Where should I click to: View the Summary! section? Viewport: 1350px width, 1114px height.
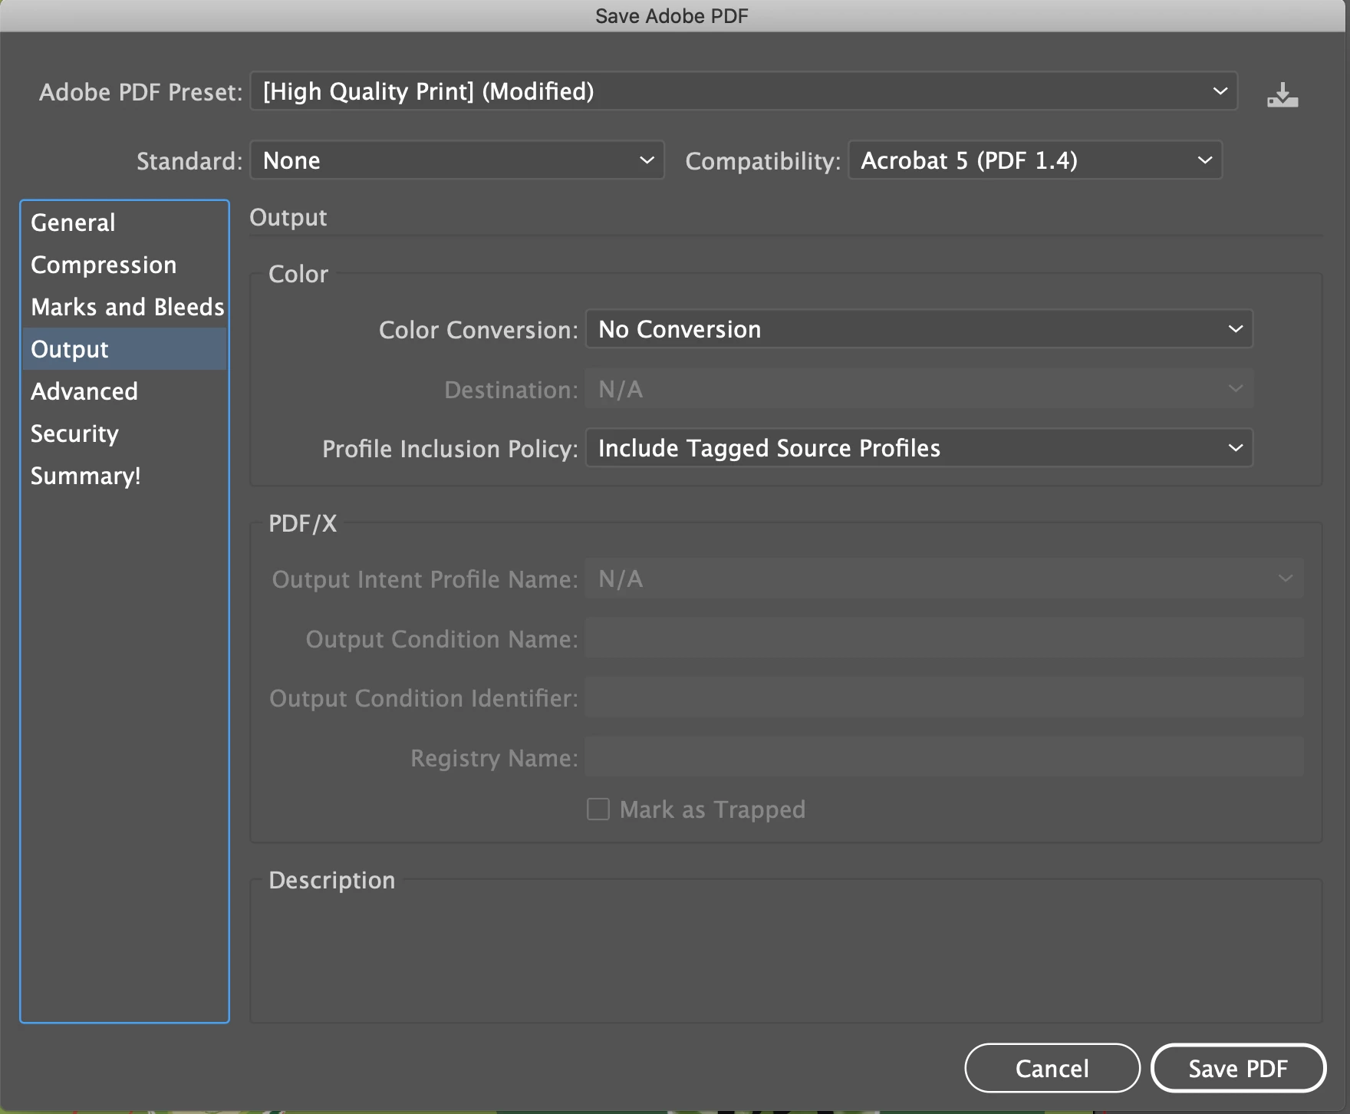click(x=125, y=476)
